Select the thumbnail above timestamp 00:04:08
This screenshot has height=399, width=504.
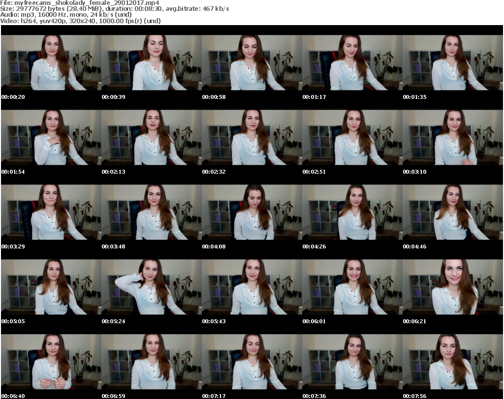click(252, 212)
